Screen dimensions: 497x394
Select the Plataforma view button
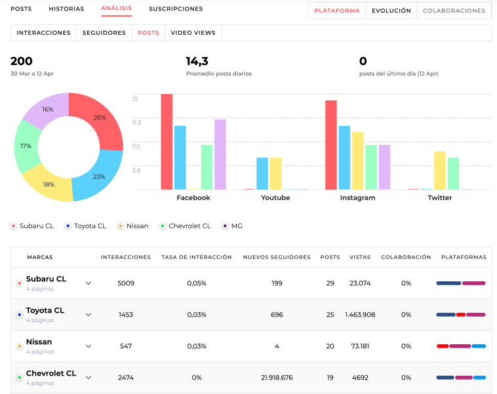pos(337,10)
